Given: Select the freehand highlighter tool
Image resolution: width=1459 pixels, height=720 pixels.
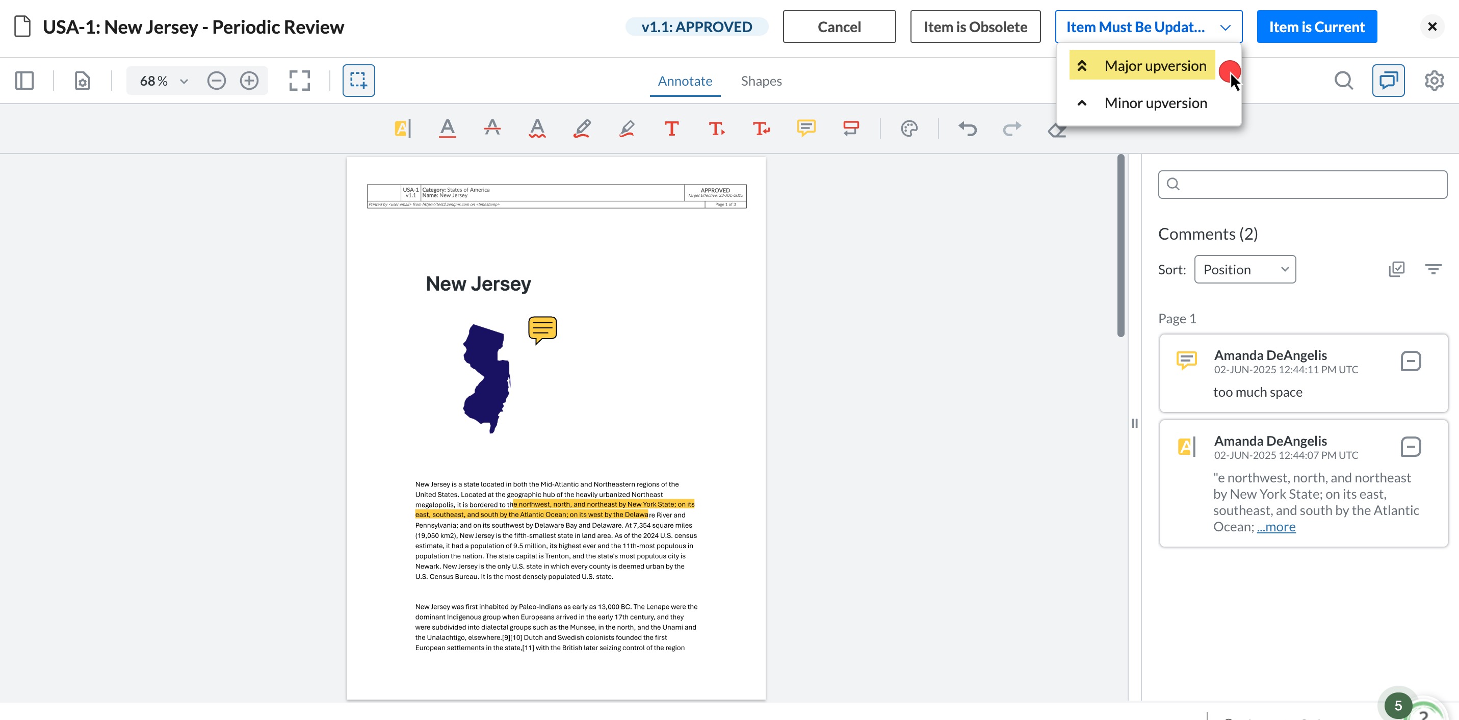Looking at the screenshot, I should 627,128.
